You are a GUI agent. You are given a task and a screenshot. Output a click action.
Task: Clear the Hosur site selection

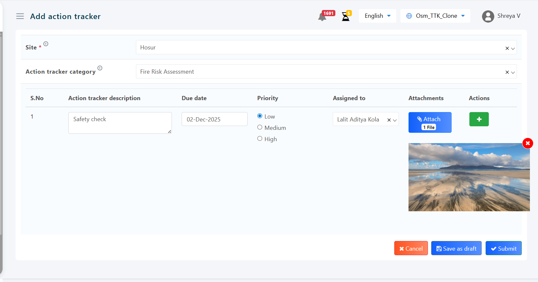click(x=507, y=48)
